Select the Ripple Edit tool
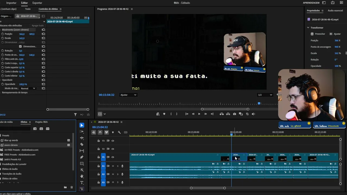 point(82,138)
